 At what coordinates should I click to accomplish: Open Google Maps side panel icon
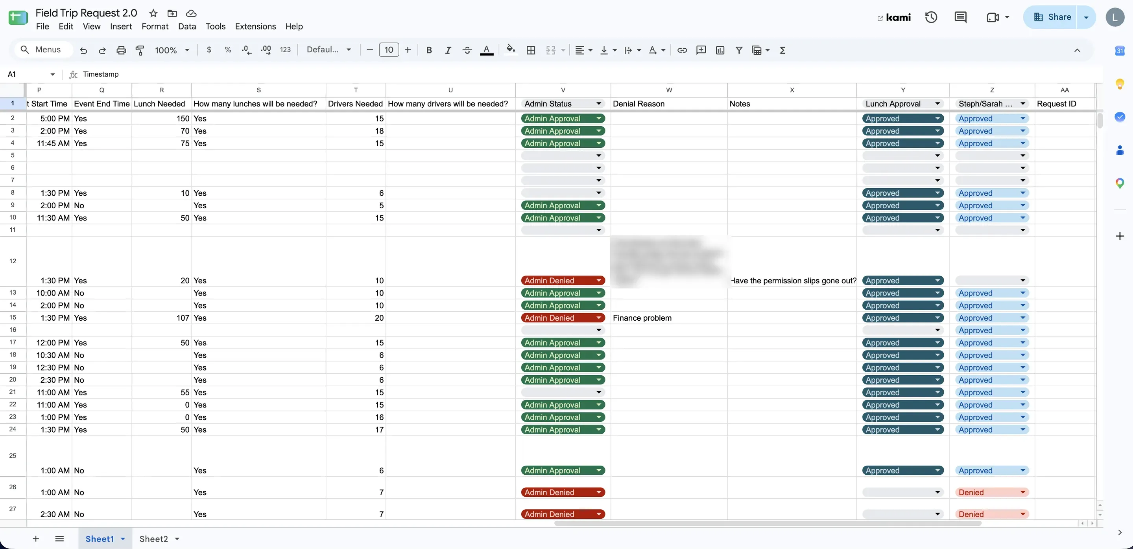click(1120, 183)
